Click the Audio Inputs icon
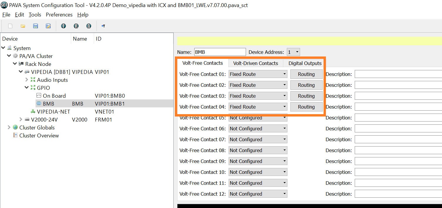This screenshot has height=208, width=442. pos(33,80)
